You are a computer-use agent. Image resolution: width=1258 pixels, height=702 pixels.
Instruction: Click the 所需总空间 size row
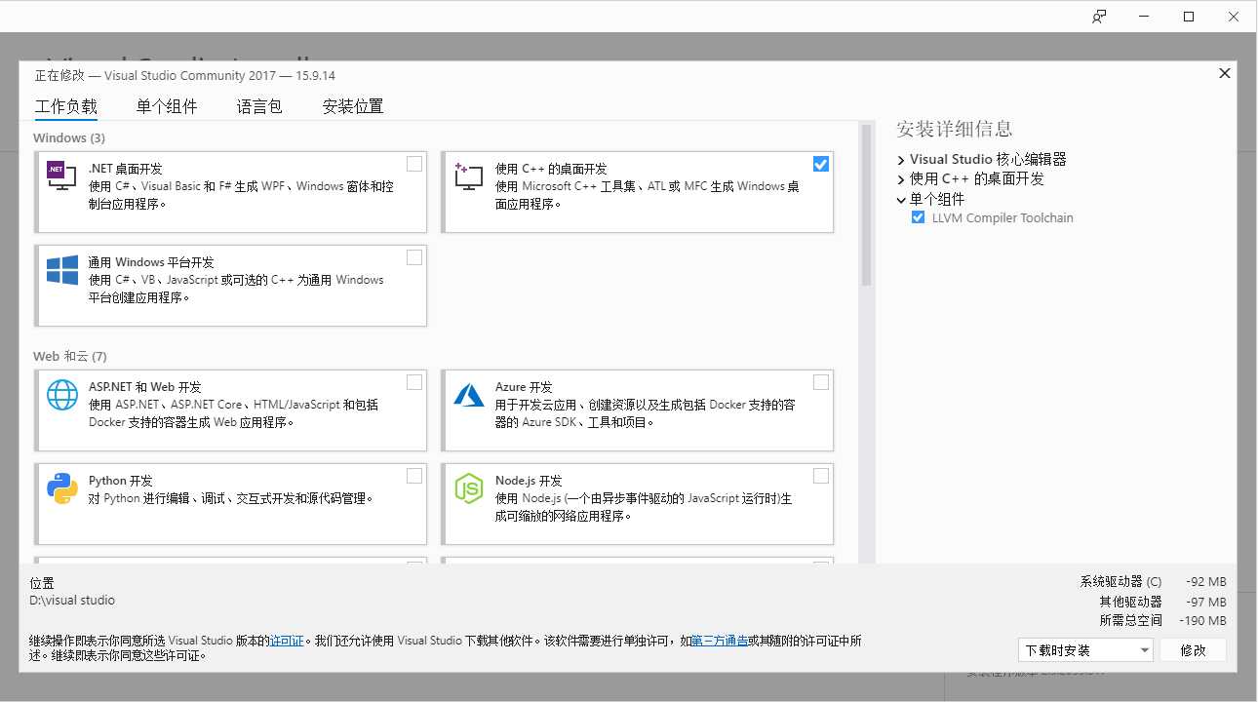pyautogui.click(x=1162, y=620)
